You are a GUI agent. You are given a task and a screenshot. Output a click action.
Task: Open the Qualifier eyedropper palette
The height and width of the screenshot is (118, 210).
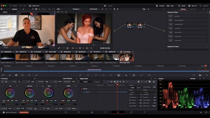point(95,75)
